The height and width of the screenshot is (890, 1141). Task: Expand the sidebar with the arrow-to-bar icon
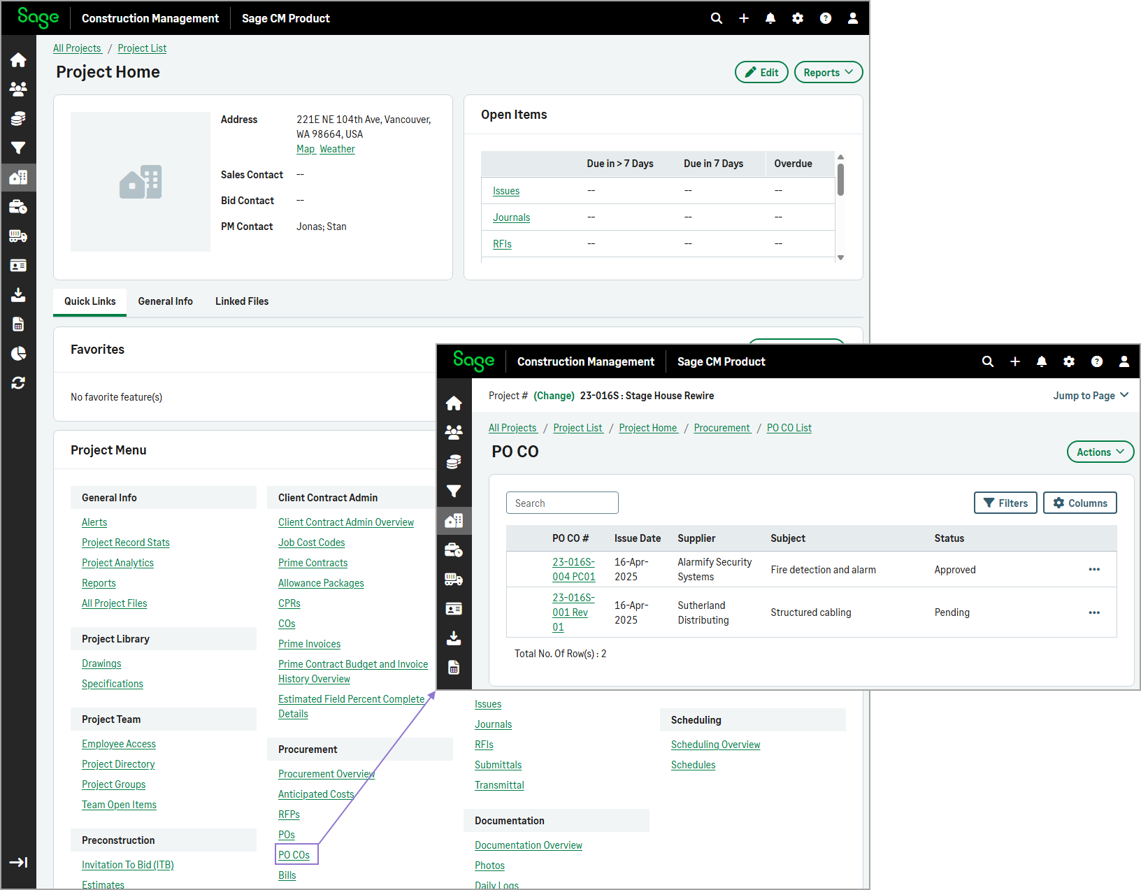click(18, 862)
